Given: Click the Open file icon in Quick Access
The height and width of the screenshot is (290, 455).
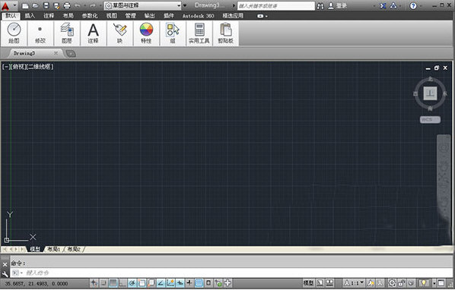Looking at the screenshot, I should (35, 6).
